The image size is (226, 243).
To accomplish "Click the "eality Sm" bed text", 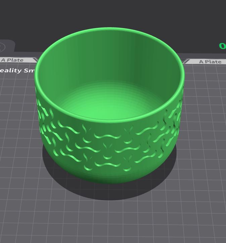I will tap(17, 71).
